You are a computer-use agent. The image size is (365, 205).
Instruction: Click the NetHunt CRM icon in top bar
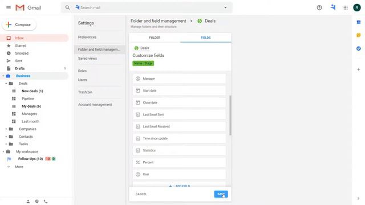coord(333,7)
